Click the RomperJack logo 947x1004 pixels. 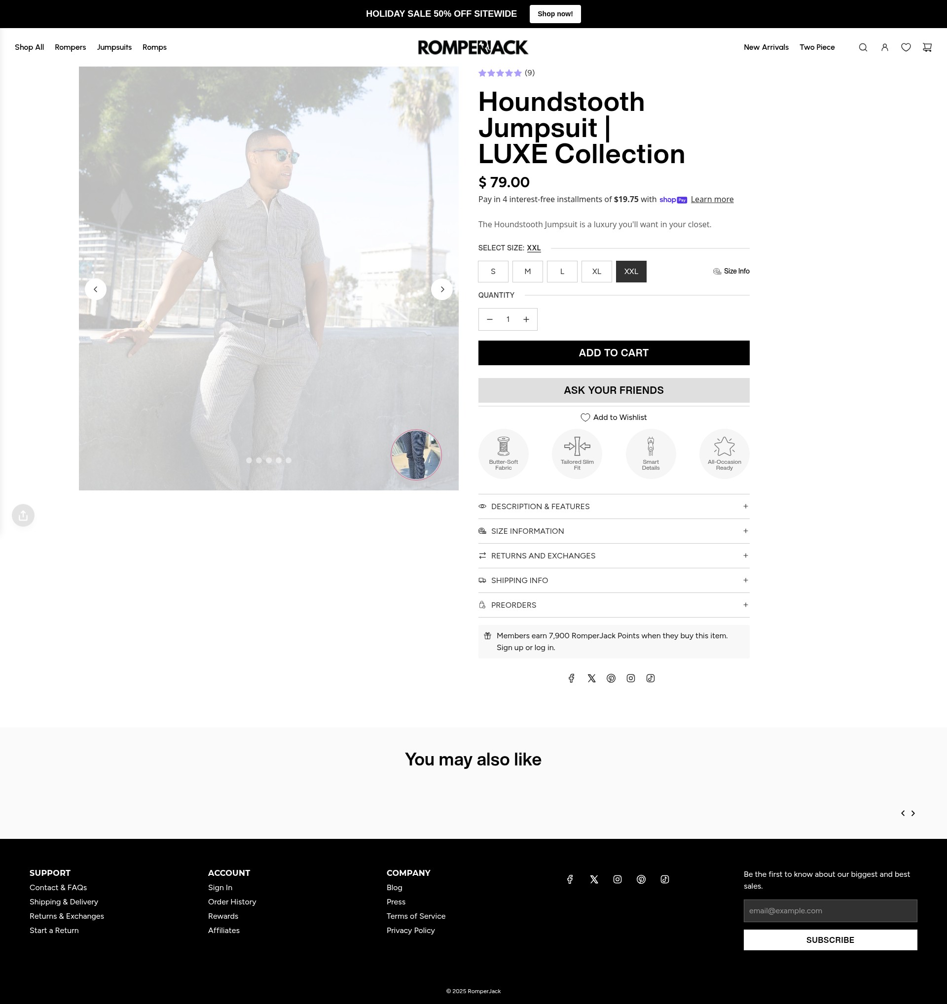pos(473,47)
